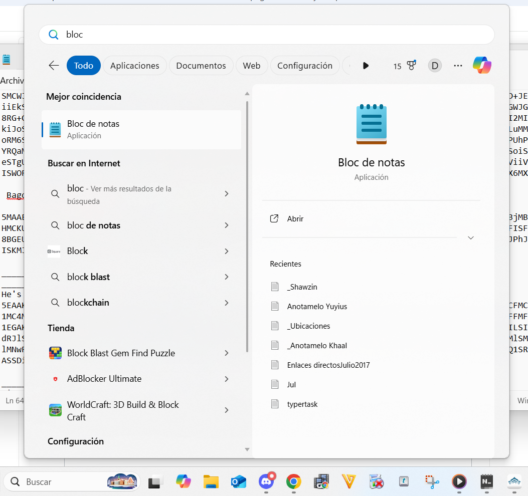528x496 pixels.
Task: Click block blast search suggestion text
Action: pos(89,277)
